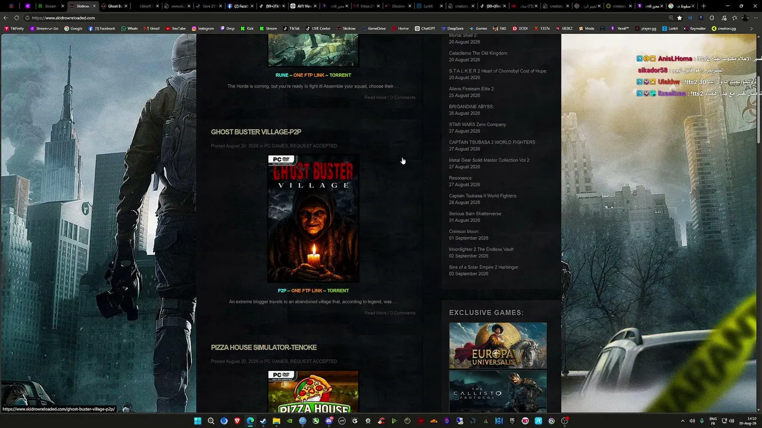Switch to the Ubisoft browser tab

click(146, 6)
